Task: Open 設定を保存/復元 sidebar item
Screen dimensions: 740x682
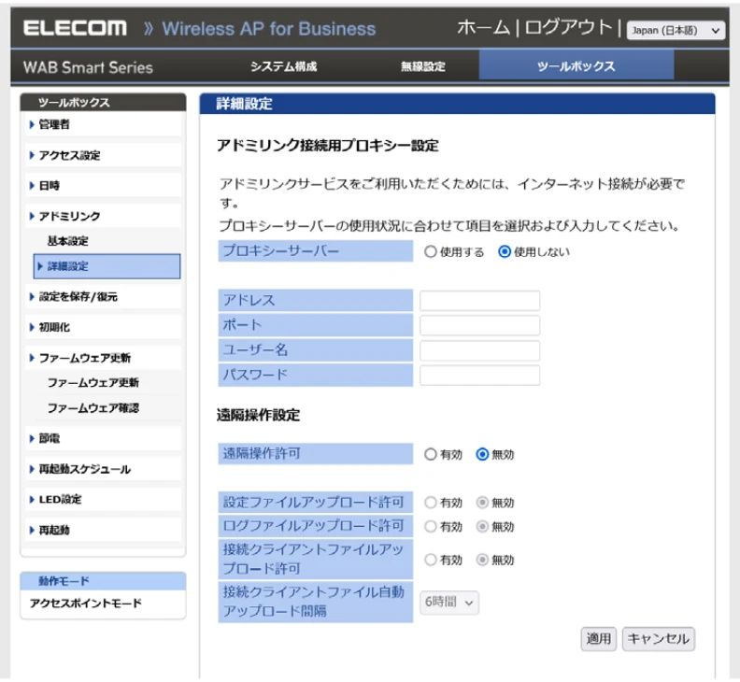Action: point(103,297)
